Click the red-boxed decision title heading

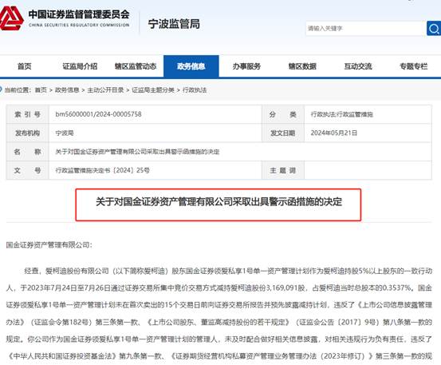(219, 201)
